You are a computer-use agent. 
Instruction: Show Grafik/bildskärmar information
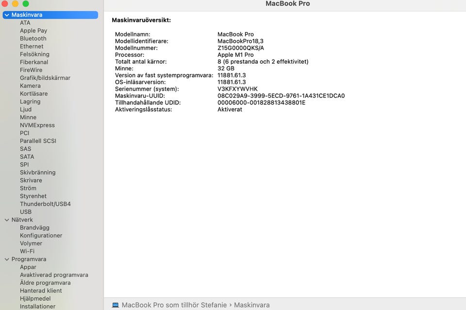coord(45,78)
